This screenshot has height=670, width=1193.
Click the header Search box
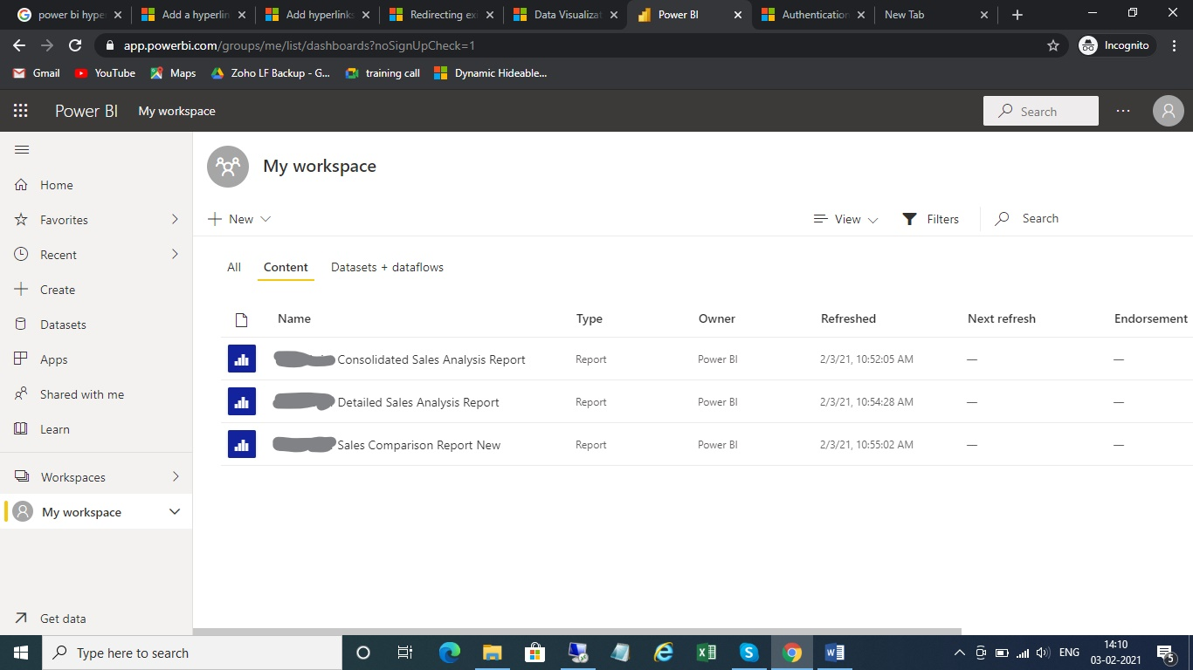coord(1041,111)
